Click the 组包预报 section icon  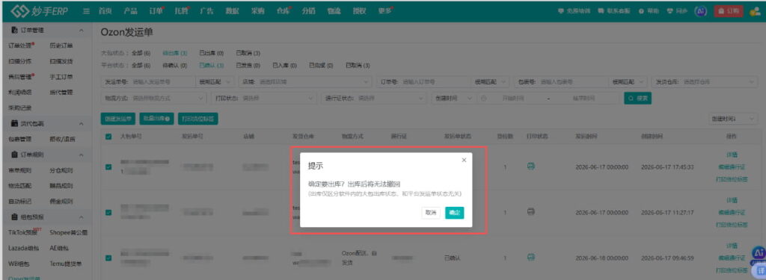(14, 217)
